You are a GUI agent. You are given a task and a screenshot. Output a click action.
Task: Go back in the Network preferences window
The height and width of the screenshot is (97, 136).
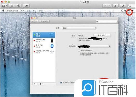click(33, 21)
